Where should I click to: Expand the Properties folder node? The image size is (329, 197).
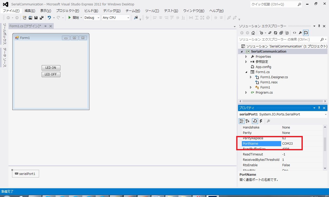(246, 56)
